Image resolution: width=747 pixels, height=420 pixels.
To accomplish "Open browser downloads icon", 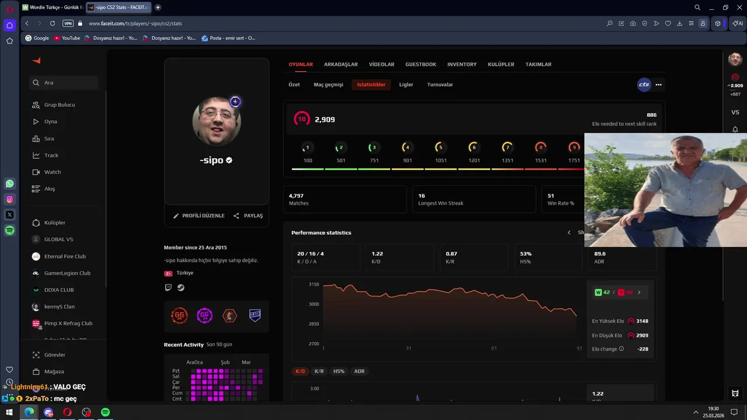I will point(680,23).
